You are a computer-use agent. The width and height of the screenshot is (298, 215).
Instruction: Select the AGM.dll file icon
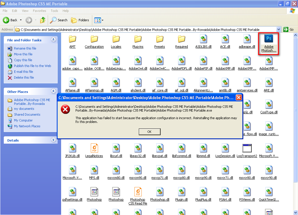[x=116, y=83]
